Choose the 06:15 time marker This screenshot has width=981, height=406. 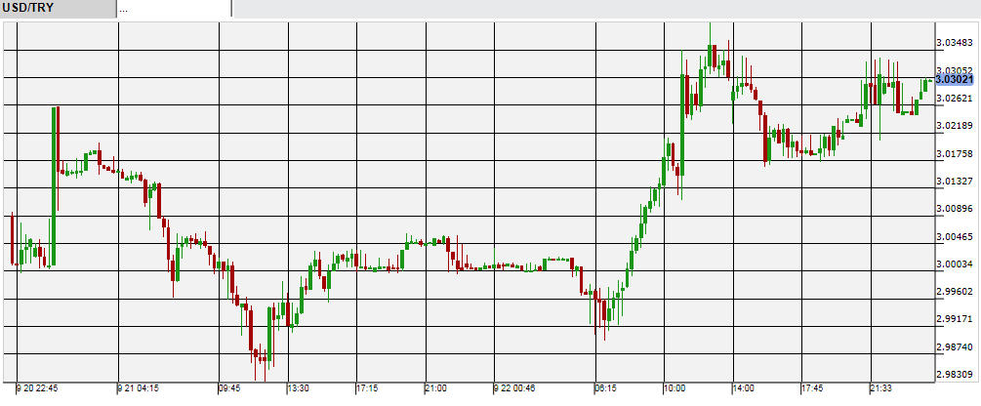coord(606,387)
